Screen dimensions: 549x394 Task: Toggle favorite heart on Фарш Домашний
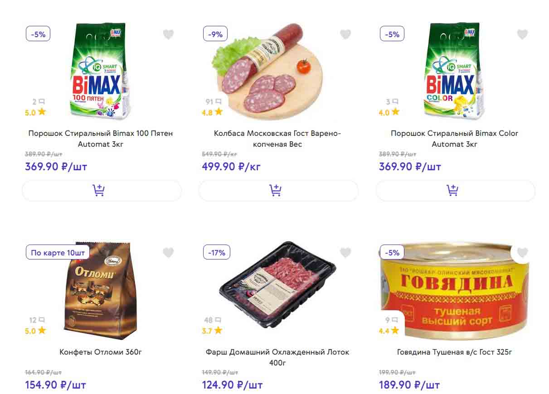[x=345, y=253]
